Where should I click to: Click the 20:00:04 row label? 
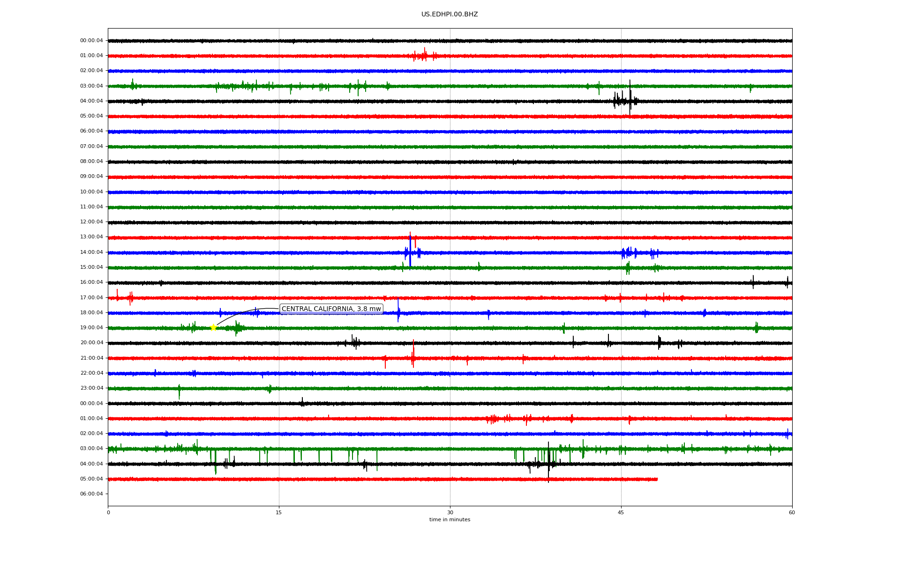(91, 343)
